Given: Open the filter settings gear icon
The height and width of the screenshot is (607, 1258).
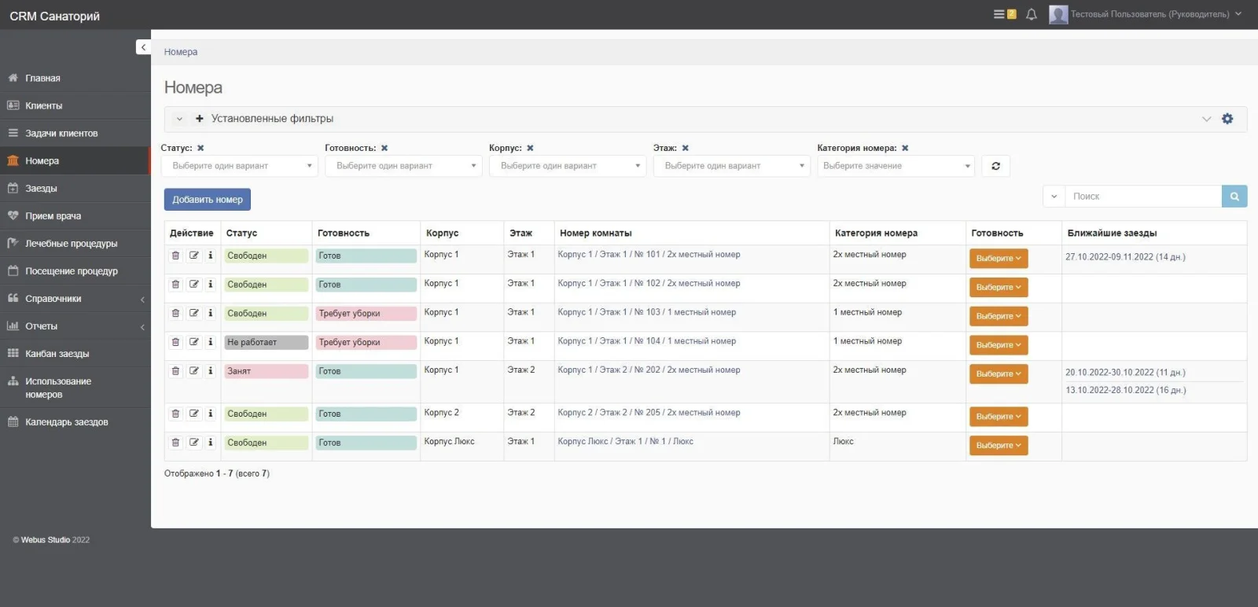Looking at the screenshot, I should click(1227, 119).
